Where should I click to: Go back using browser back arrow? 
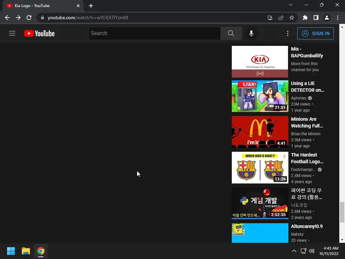(x=7, y=18)
